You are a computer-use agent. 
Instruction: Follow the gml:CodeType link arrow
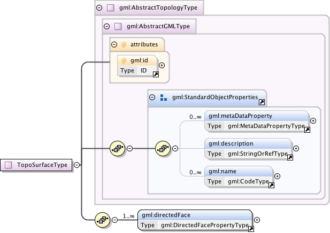271,185
